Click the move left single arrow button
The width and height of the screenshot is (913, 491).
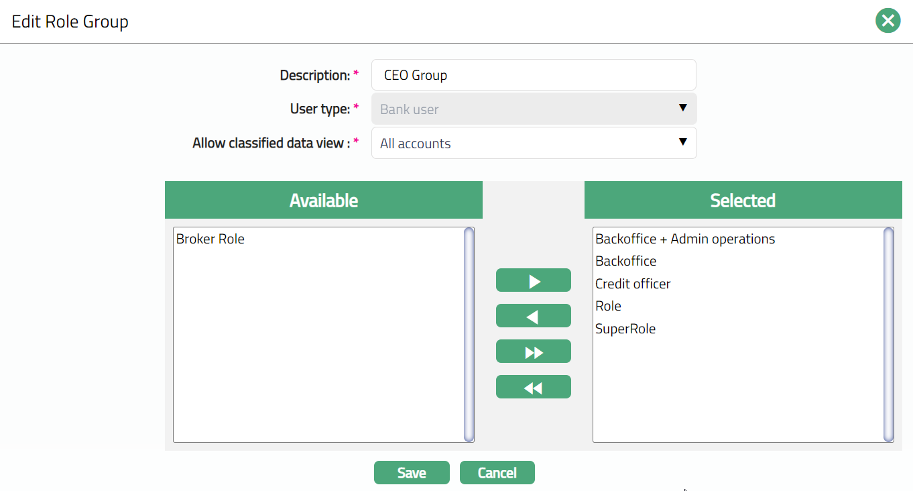pos(533,316)
